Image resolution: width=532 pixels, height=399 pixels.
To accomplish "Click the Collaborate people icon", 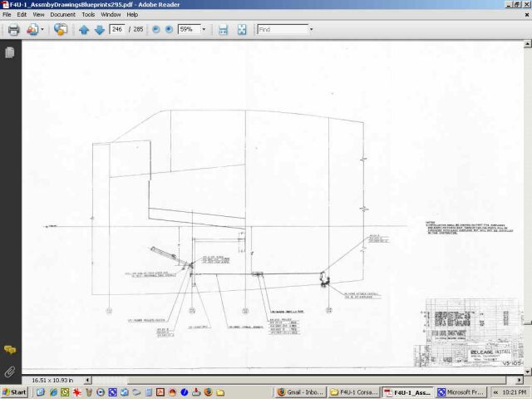I will [x=32, y=30].
